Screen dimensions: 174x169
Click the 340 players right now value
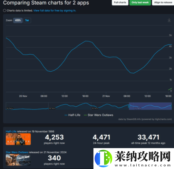54,158
